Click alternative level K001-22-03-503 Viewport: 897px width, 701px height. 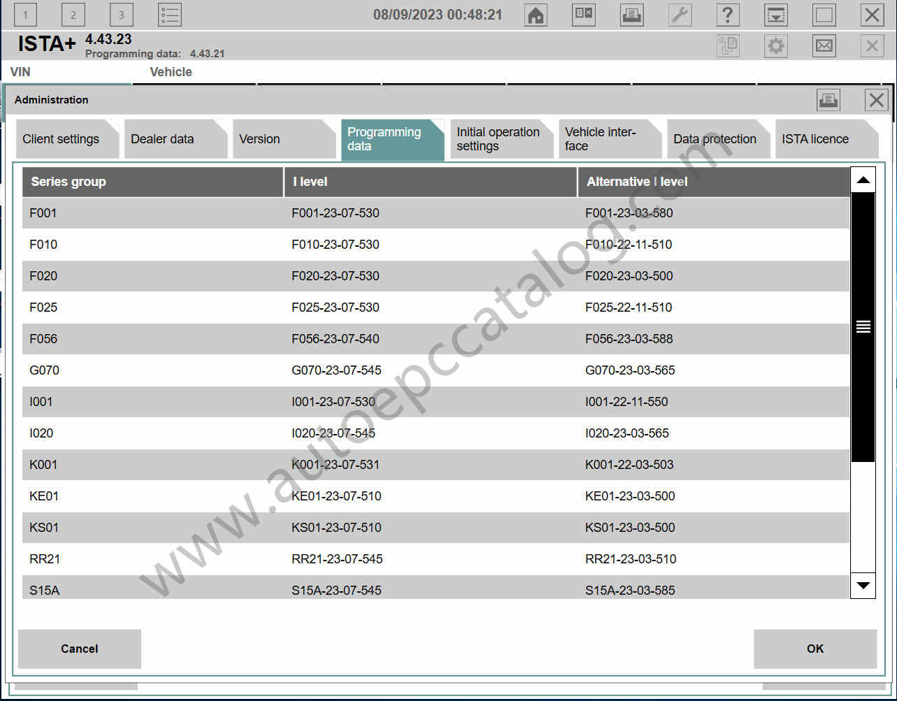tap(629, 465)
